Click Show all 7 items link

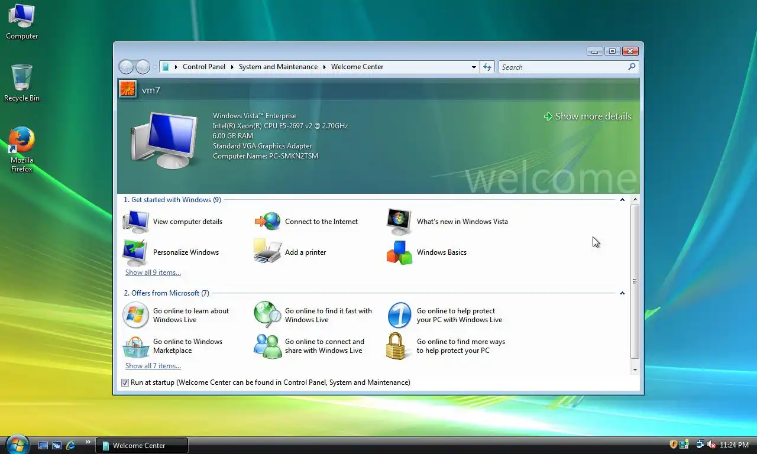point(153,366)
